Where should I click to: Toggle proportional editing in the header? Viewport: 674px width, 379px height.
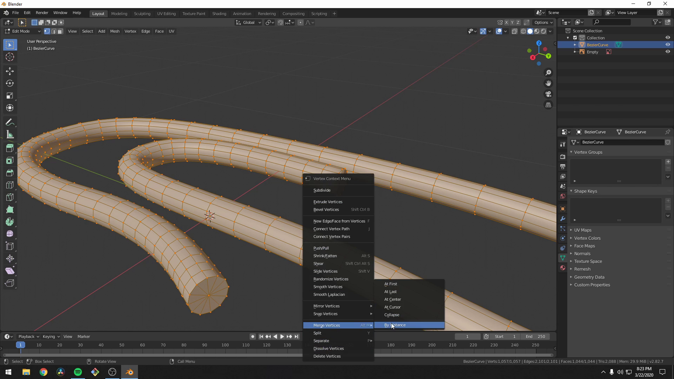point(300,22)
